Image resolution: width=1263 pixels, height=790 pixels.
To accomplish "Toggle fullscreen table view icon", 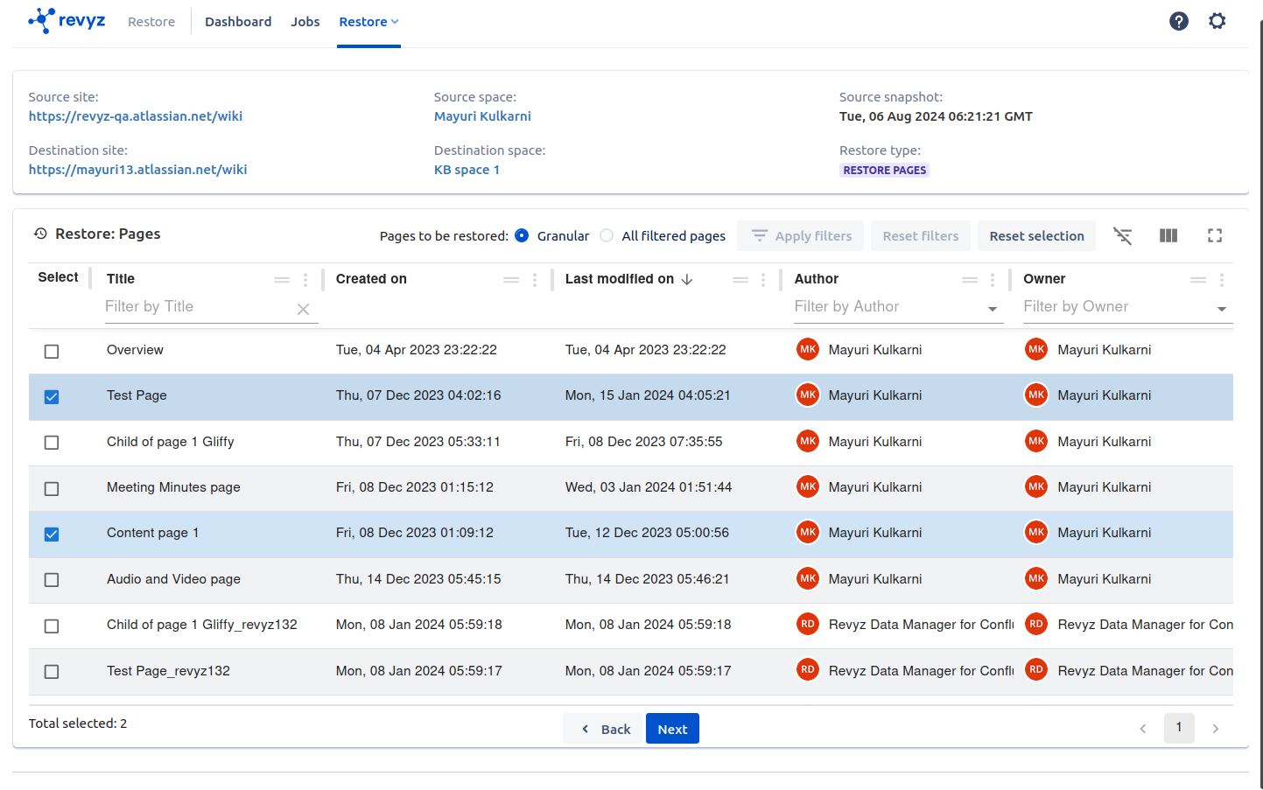I will [x=1214, y=235].
